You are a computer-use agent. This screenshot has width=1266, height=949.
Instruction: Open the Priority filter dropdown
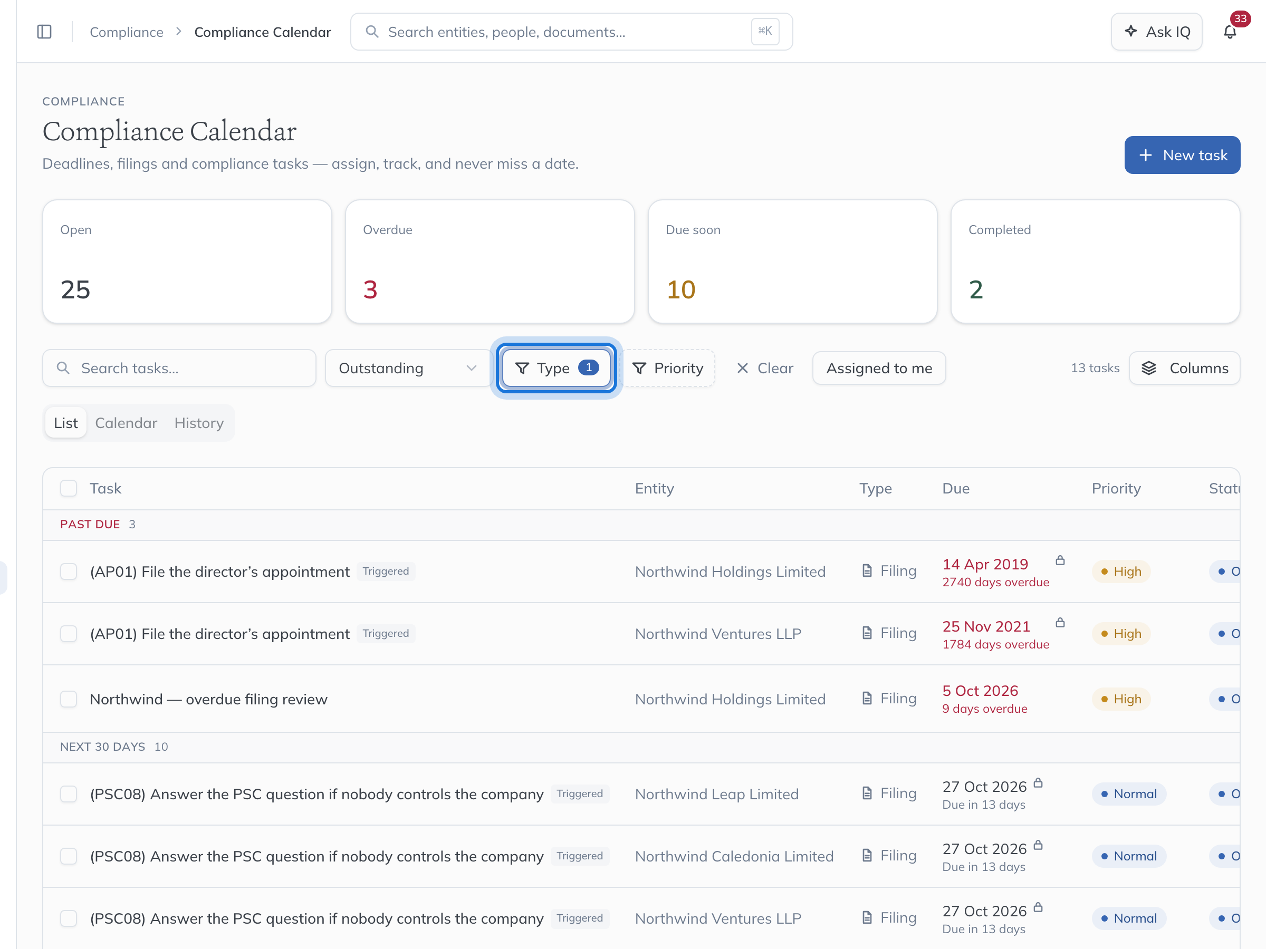pyautogui.click(x=667, y=368)
